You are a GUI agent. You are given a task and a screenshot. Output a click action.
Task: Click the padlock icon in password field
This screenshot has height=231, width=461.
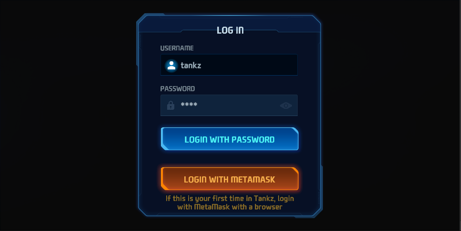[x=170, y=105]
